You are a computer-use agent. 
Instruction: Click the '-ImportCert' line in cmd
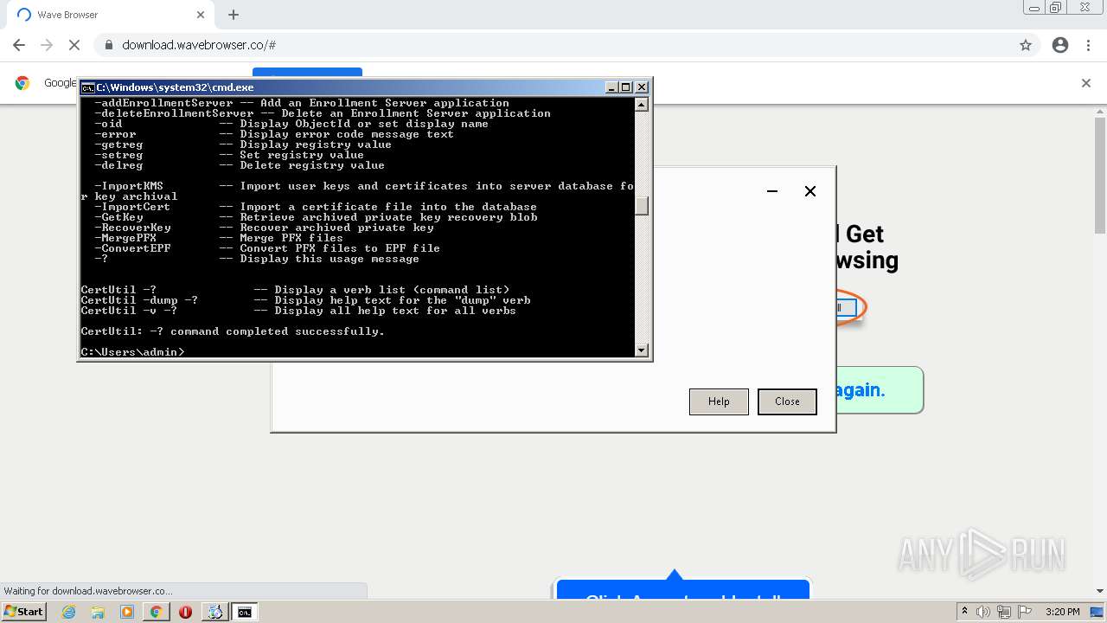[x=316, y=207]
